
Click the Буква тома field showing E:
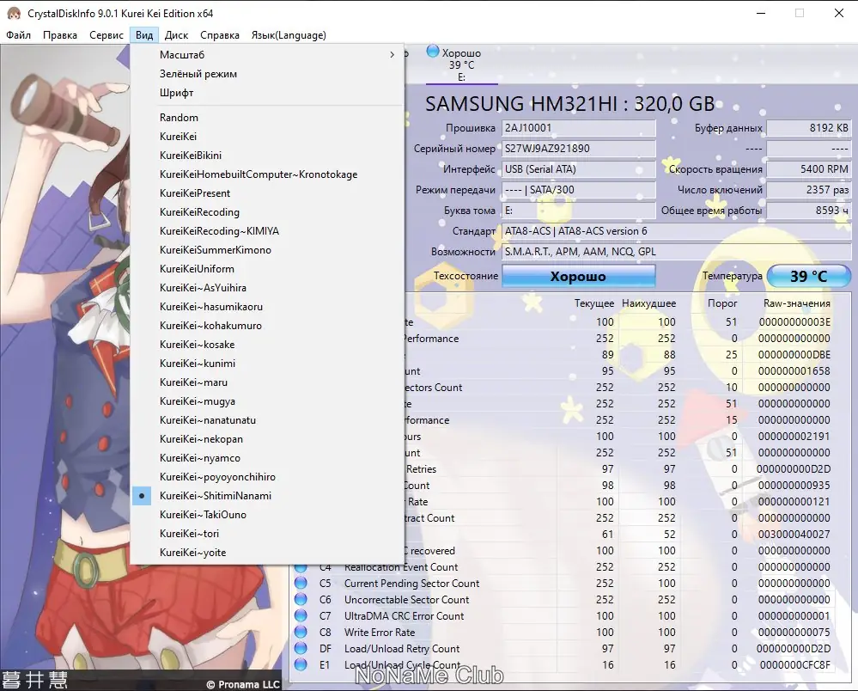pos(578,211)
